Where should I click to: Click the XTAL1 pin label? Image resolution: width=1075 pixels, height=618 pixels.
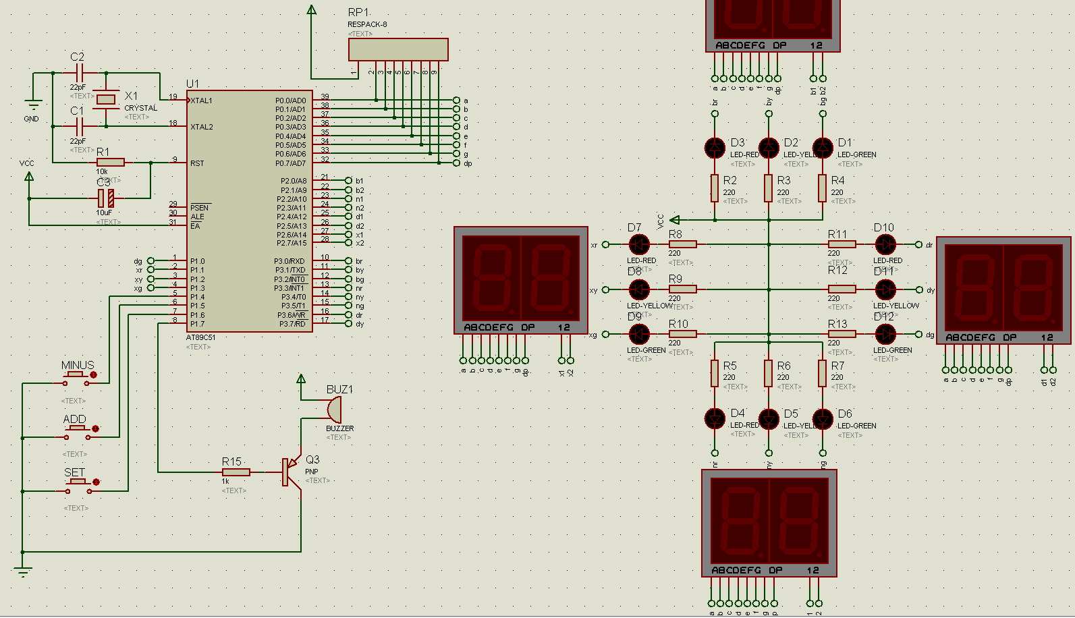click(201, 101)
